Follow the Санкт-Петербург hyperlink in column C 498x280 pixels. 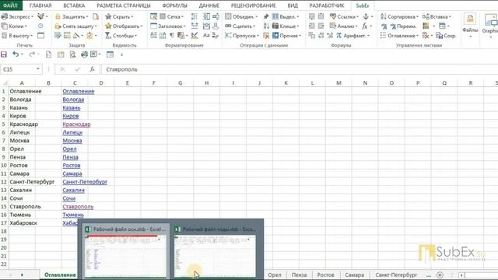click(85, 182)
